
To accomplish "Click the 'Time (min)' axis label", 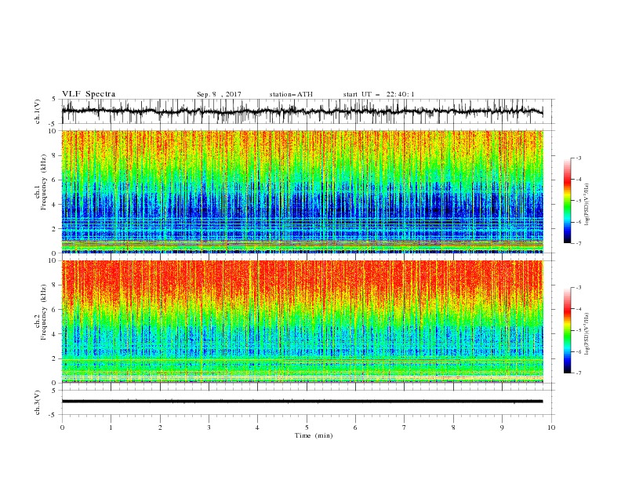I will click(x=314, y=435).
